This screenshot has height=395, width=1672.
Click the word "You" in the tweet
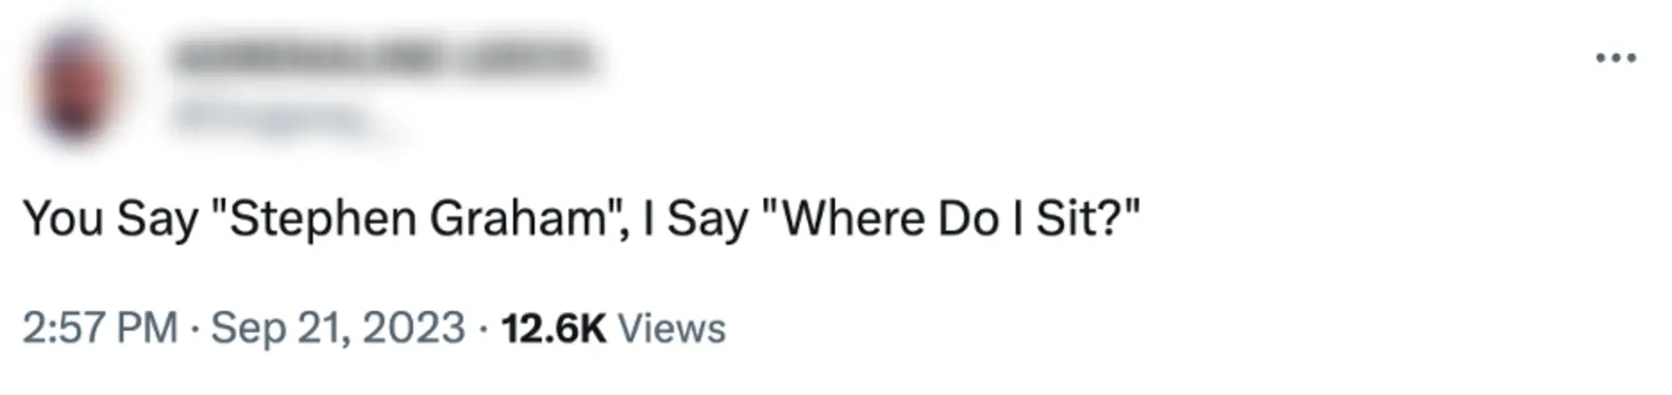63,219
